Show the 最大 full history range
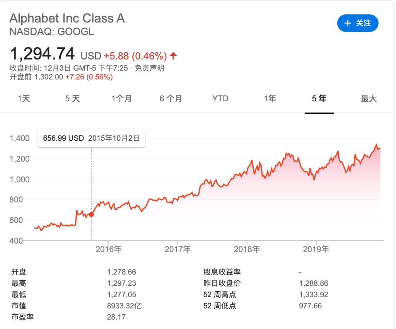The image size is (396, 329). click(369, 99)
